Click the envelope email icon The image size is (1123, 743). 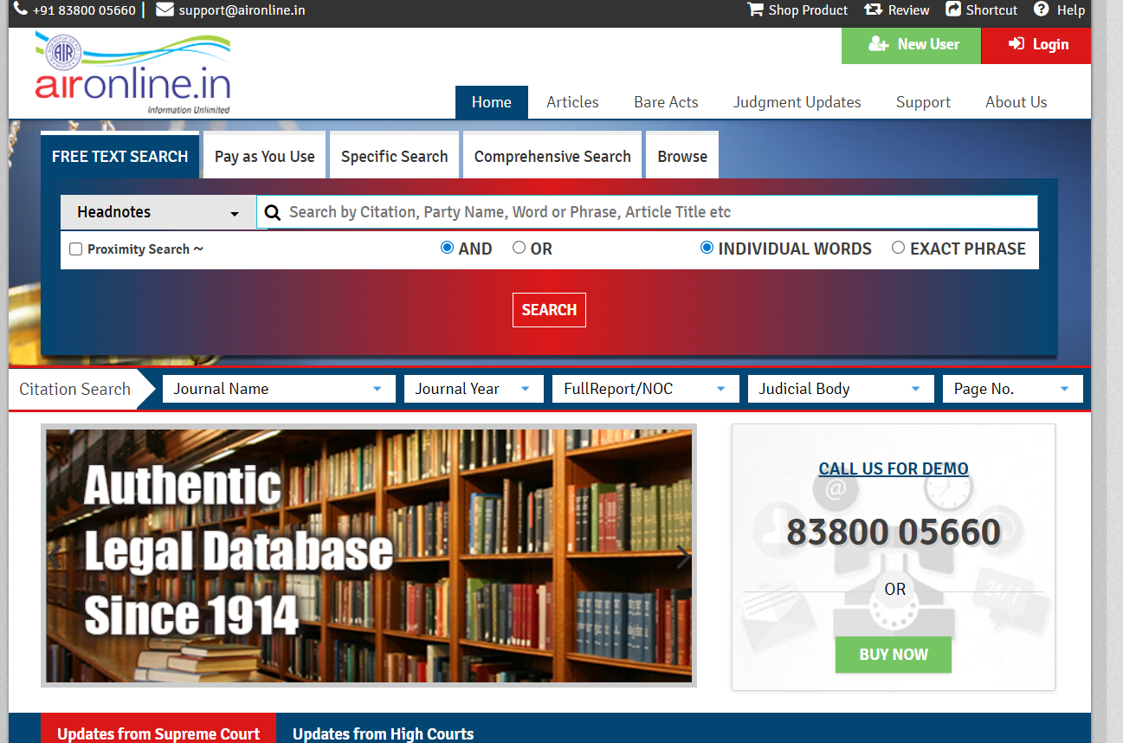(165, 10)
